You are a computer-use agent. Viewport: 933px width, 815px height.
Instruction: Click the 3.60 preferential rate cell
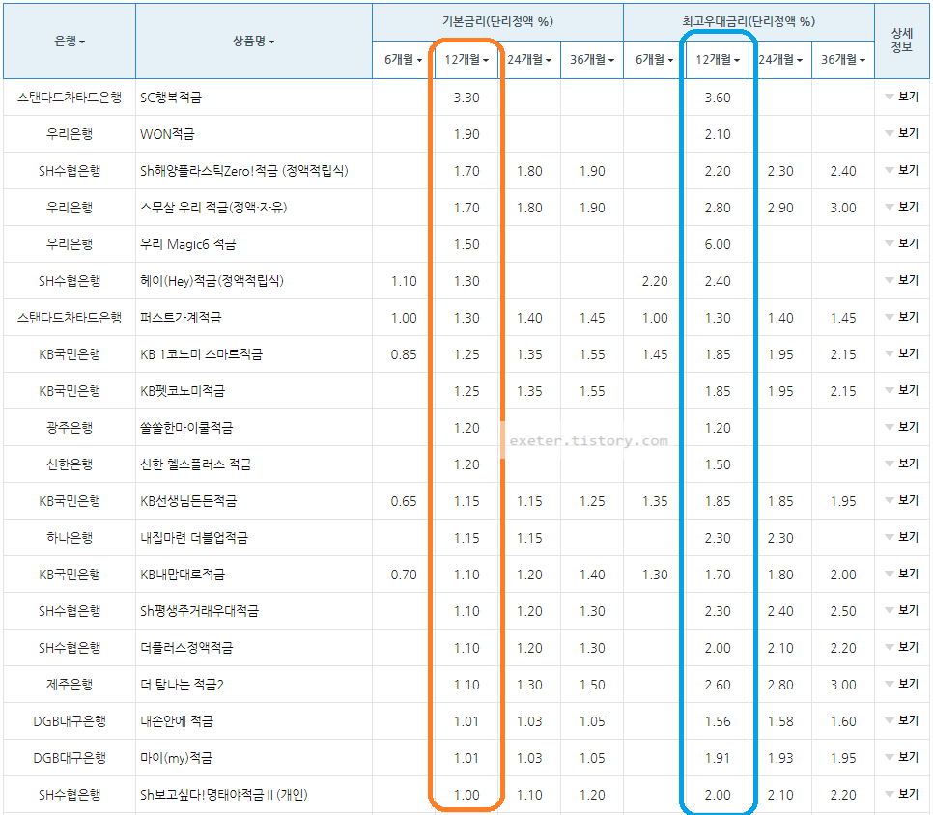click(x=718, y=98)
